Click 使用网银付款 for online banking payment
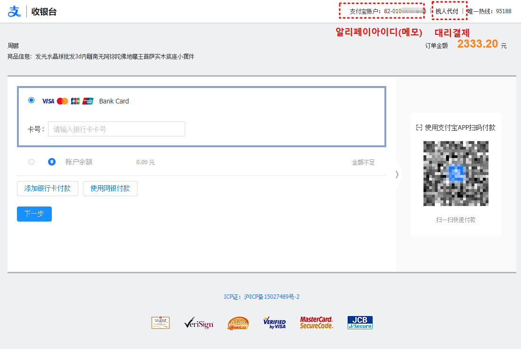 110,189
